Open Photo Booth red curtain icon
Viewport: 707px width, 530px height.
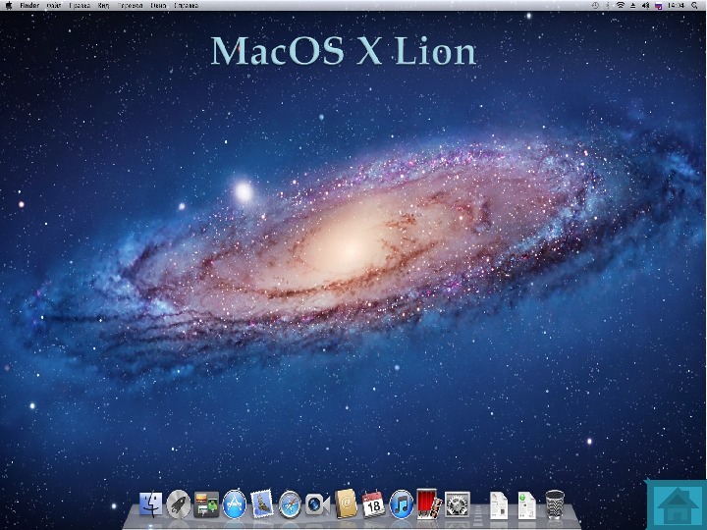tap(429, 503)
